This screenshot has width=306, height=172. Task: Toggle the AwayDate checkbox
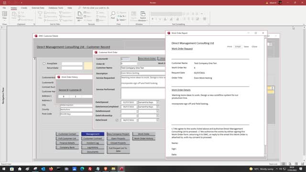[44, 64]
